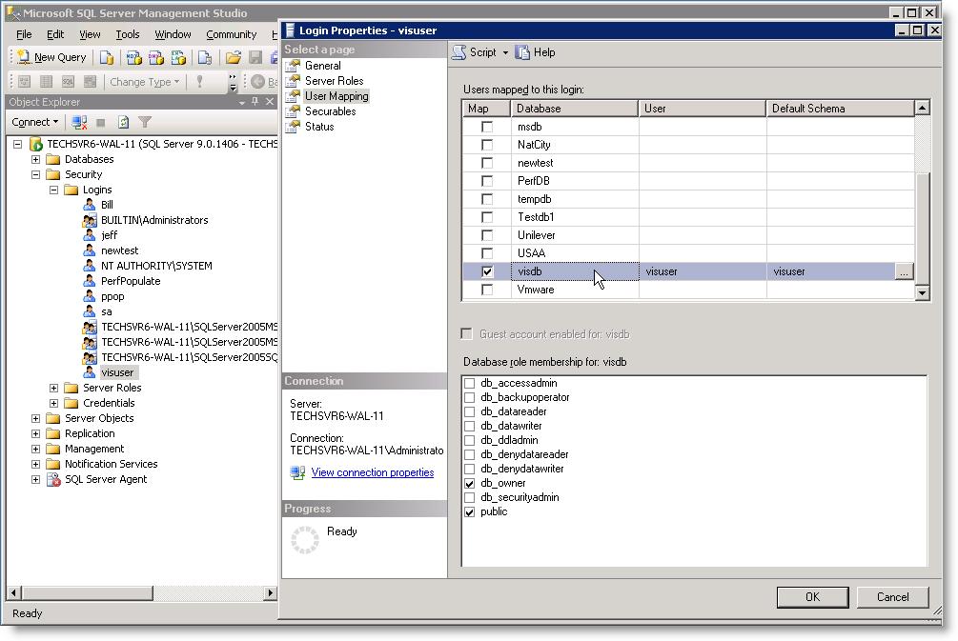Expand the Server Roles folder node

pos(53,389)
